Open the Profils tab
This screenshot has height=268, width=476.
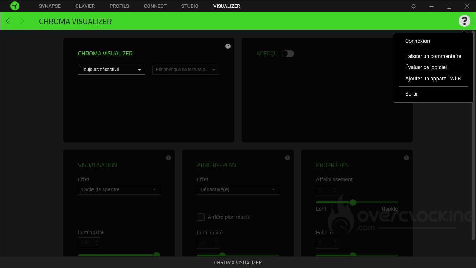(119, 6)
